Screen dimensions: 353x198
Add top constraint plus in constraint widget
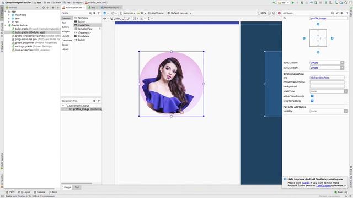[x=318, y=24]
